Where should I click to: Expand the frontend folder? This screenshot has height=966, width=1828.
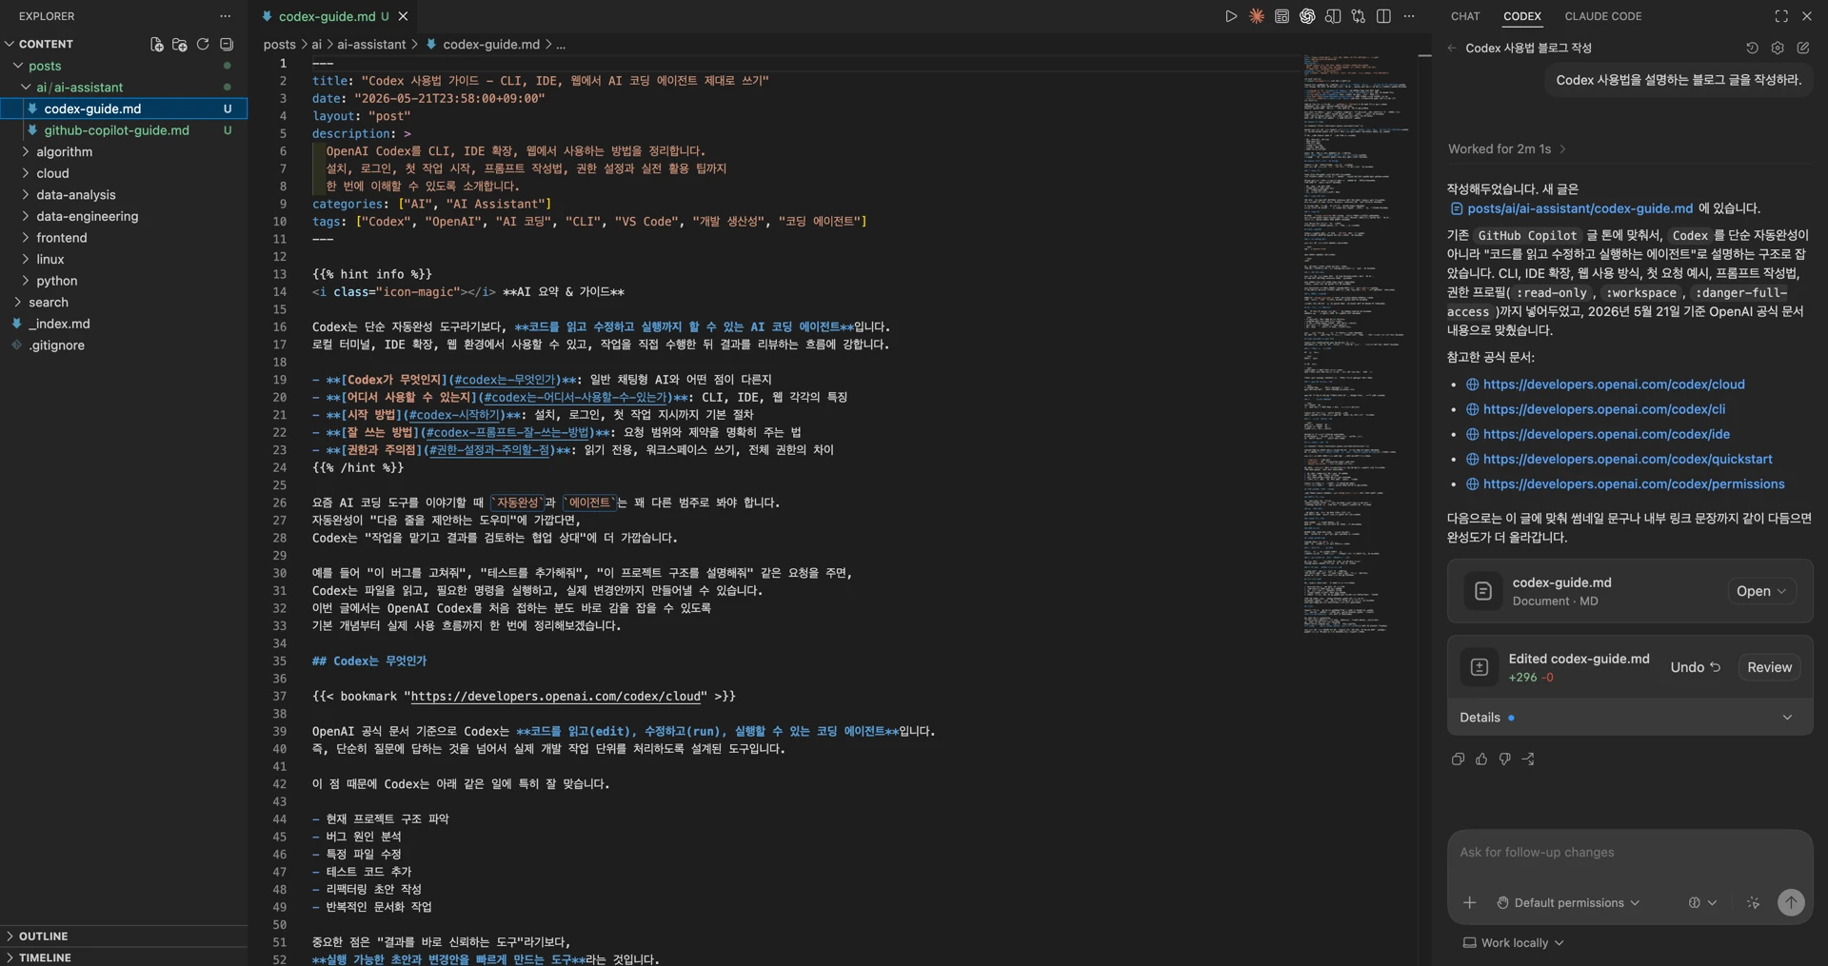click(x=124, y=238)
